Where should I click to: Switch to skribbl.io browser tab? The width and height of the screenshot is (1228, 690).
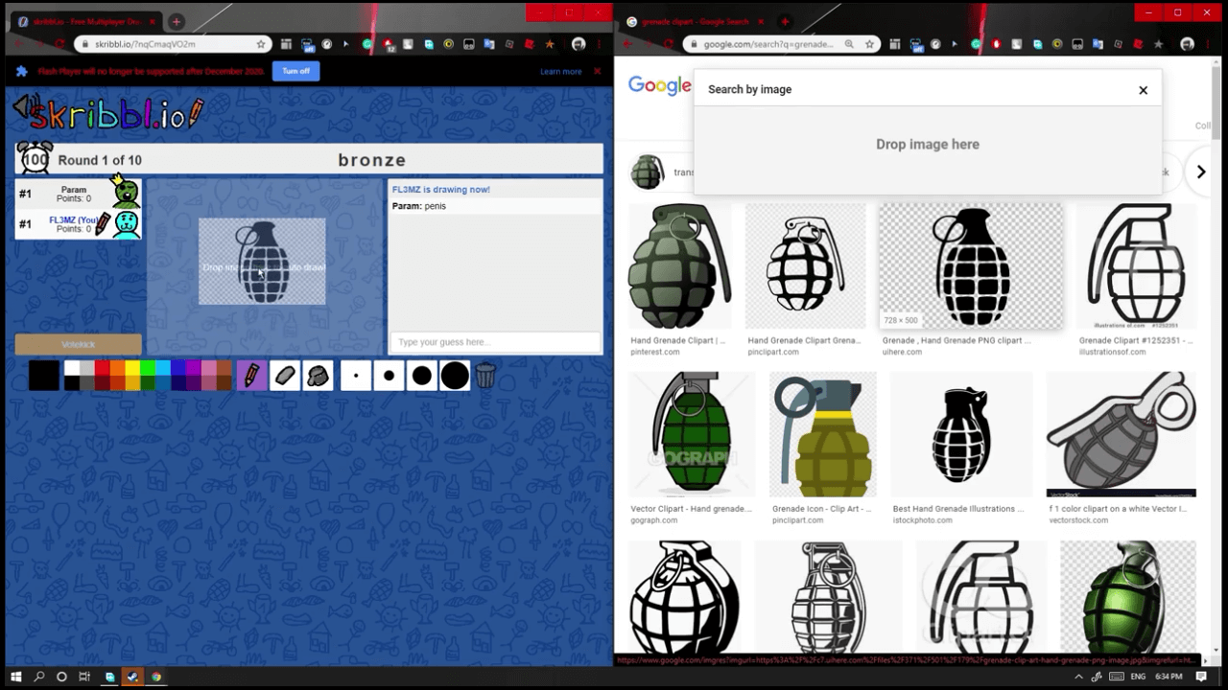[x=86, y=21]
